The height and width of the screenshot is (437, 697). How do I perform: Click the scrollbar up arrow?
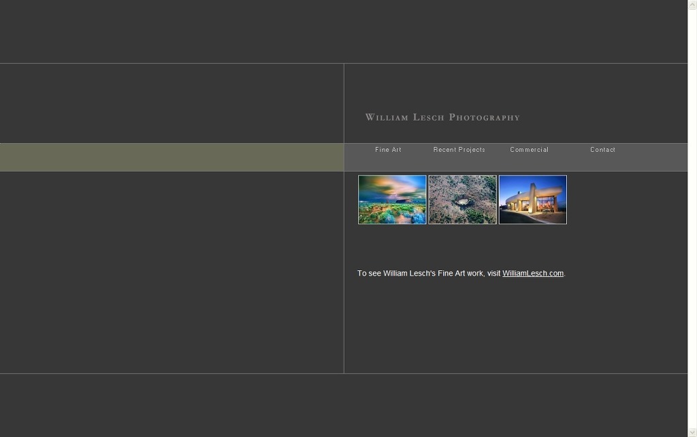click(692, 5)
